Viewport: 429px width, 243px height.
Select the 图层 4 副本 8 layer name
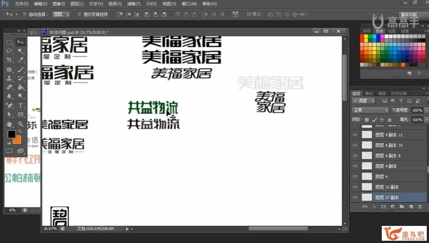(388, 156)
